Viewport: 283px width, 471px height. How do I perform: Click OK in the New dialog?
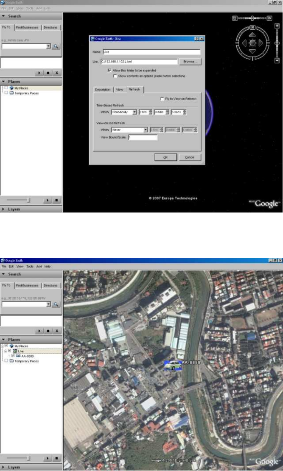click(165, 157)
